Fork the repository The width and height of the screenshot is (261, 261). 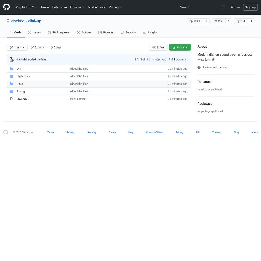[x=241, y=21]
